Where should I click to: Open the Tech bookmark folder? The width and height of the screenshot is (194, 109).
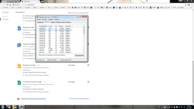12,8
